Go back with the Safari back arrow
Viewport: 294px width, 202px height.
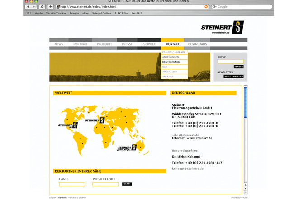point(28,7)
